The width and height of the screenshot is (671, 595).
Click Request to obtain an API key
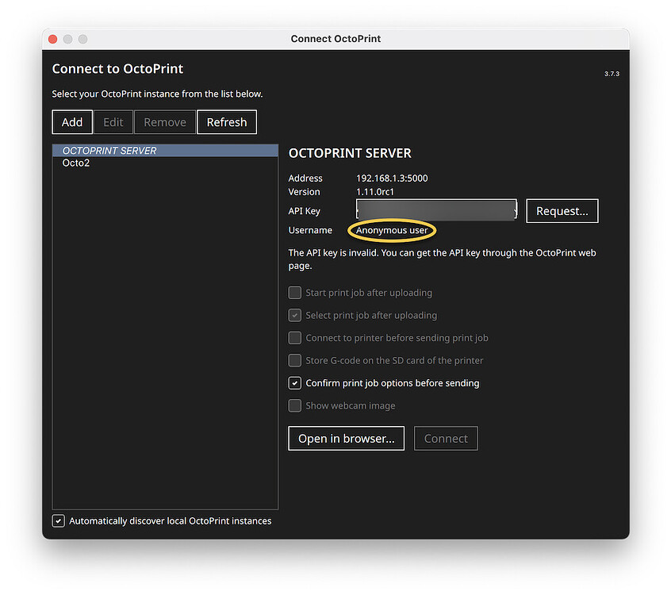pos(562,210)
